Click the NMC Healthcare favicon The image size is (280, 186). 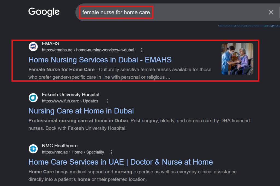tap(33, 149)
